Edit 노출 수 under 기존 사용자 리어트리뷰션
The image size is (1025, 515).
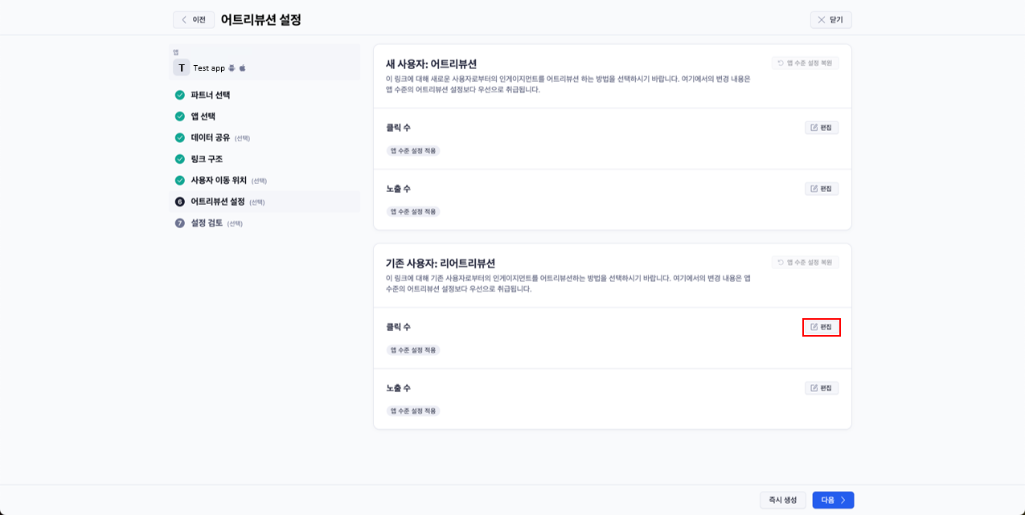click(x=822, y=388)
